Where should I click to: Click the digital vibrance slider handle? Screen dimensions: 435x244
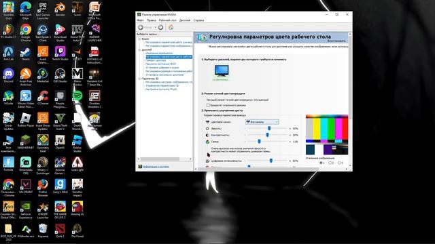[271, 161]
